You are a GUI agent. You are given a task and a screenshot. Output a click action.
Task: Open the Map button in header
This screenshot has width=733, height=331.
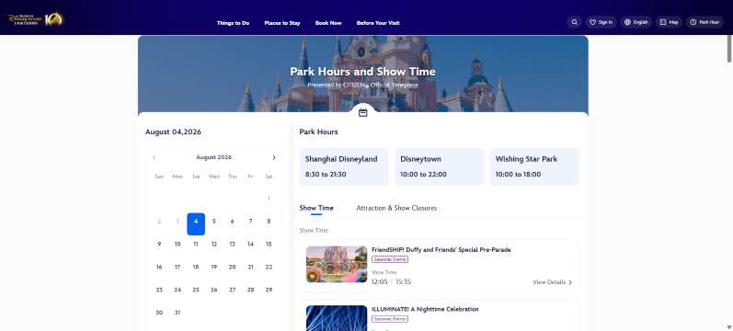669,22
